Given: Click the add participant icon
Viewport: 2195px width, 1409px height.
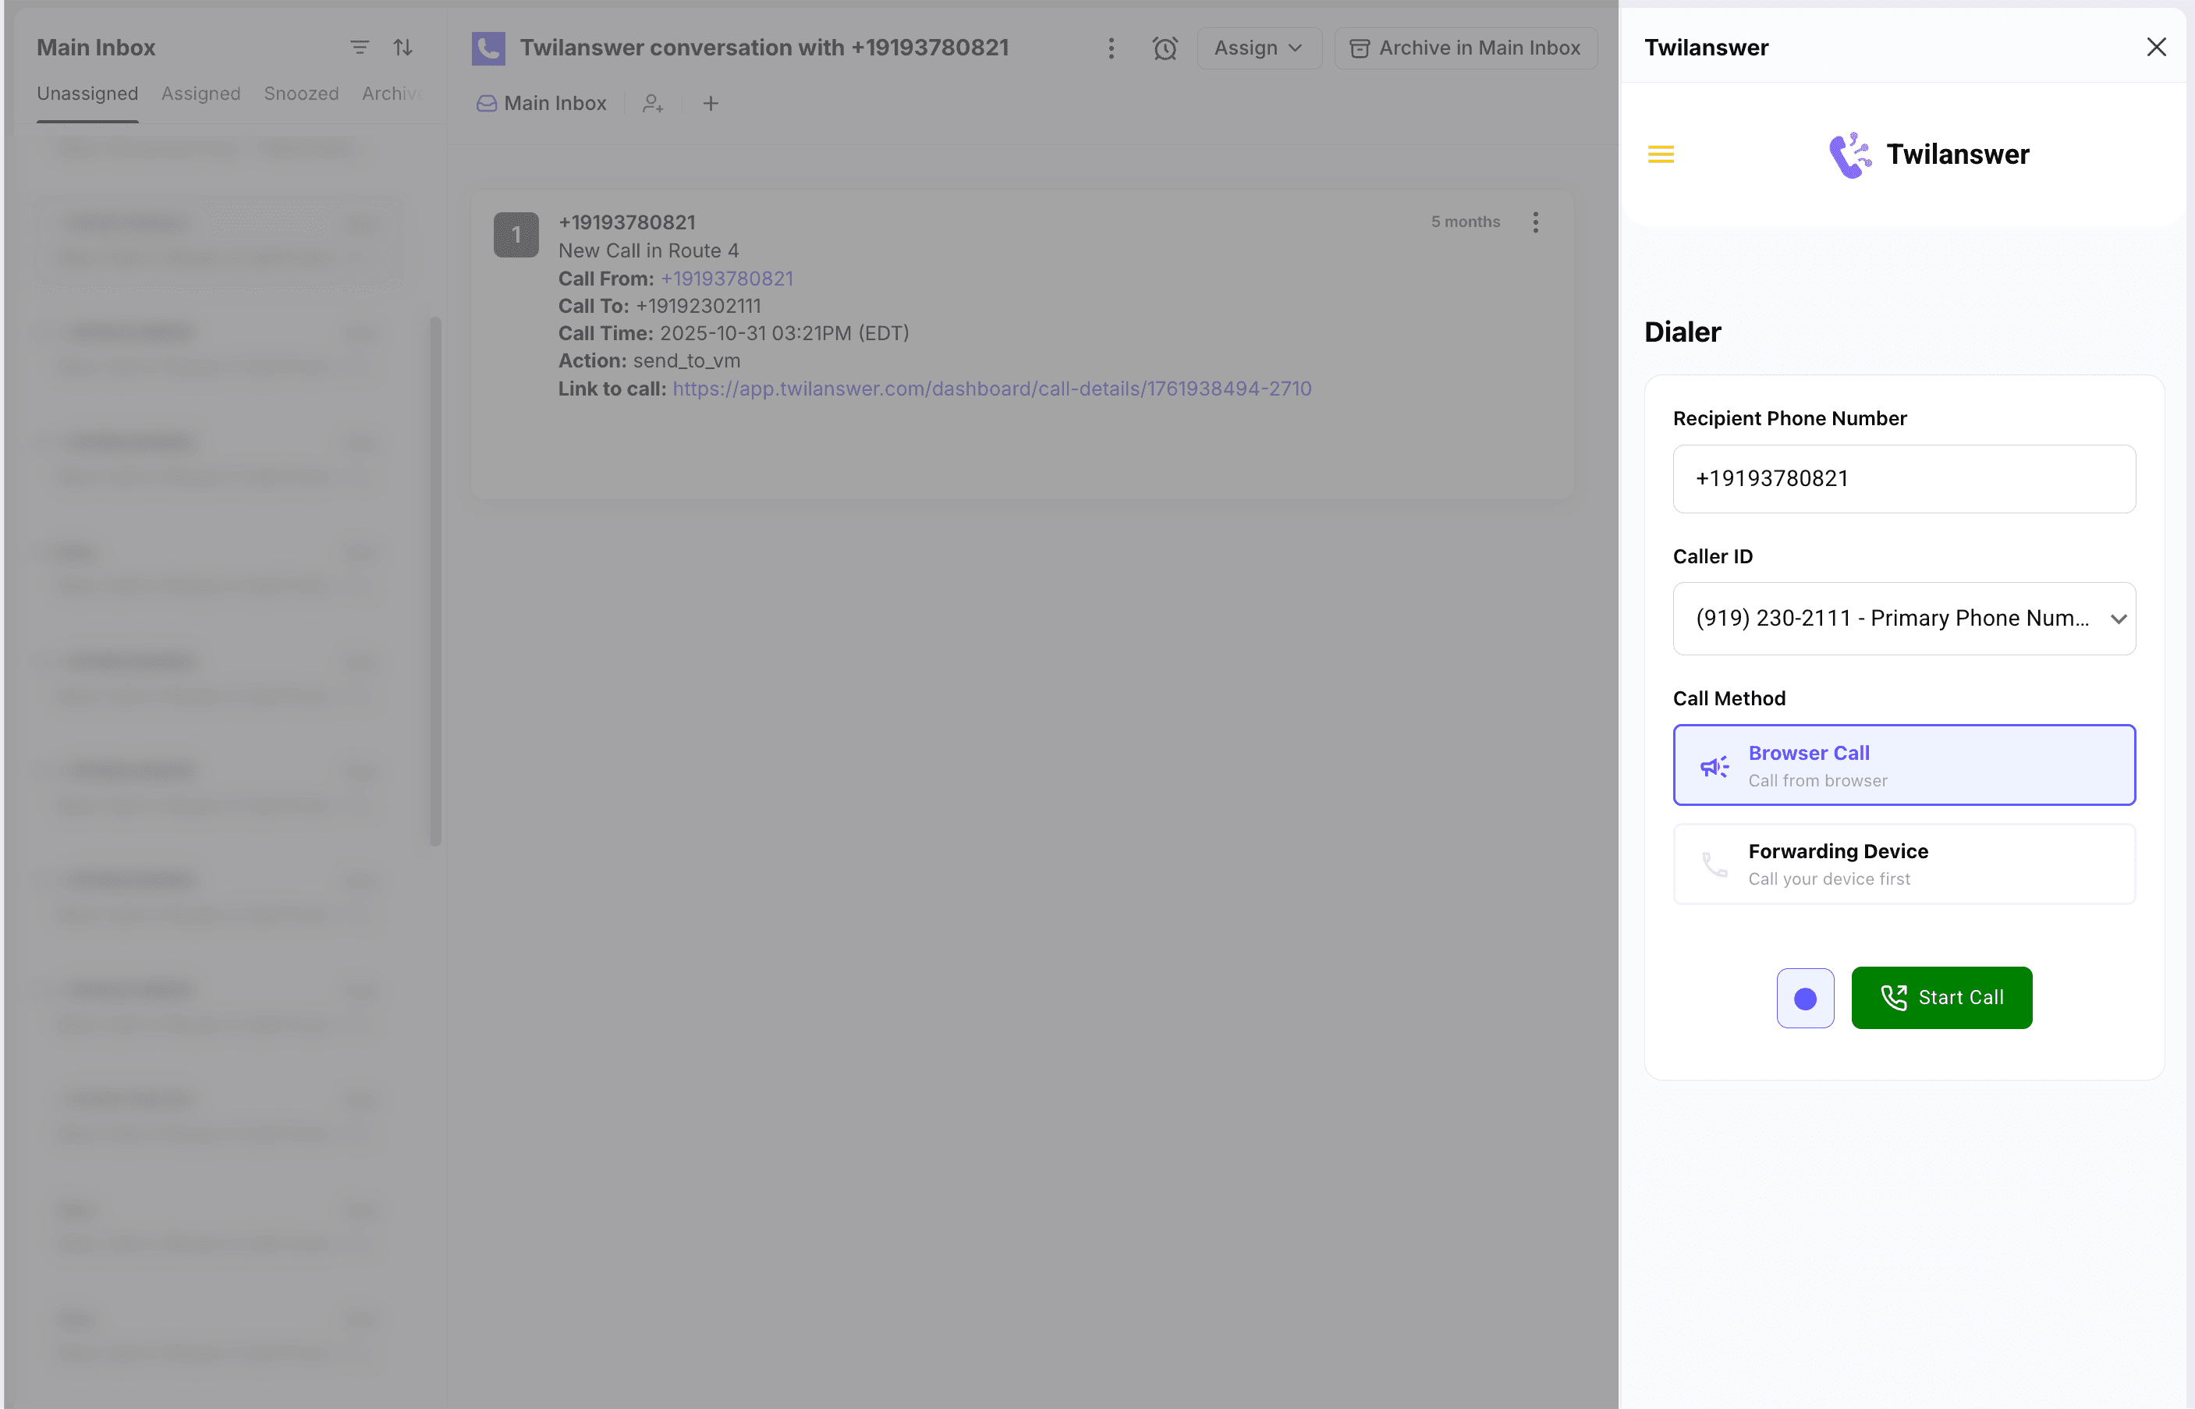Looking at the screenshot, I should pyautogui.click(x=652, y=104).
